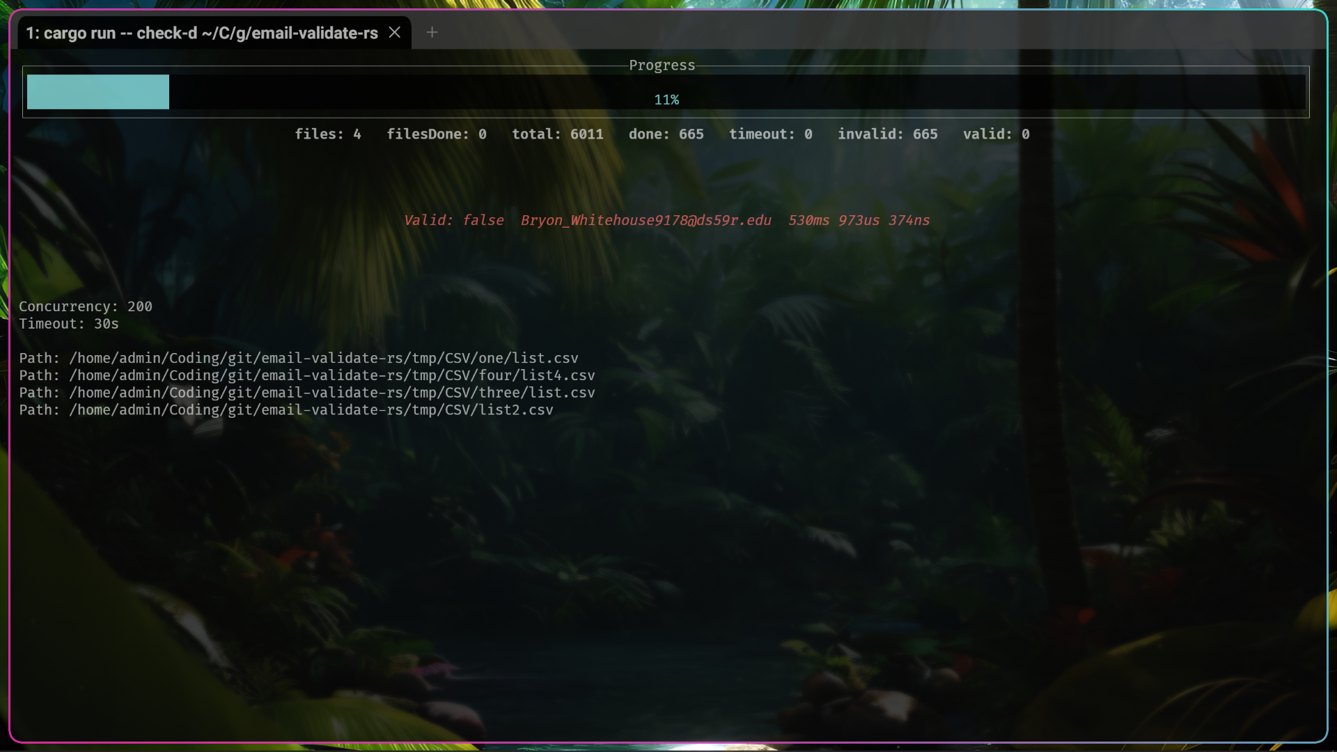Click the CSV/one/list.csv path

511,358
